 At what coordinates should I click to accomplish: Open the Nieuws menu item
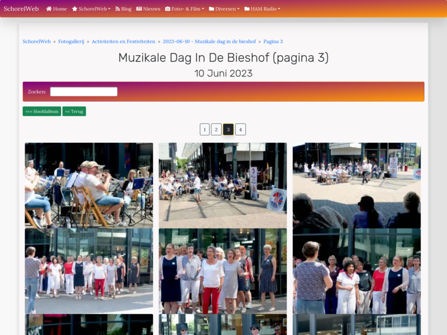click(148, 9)
